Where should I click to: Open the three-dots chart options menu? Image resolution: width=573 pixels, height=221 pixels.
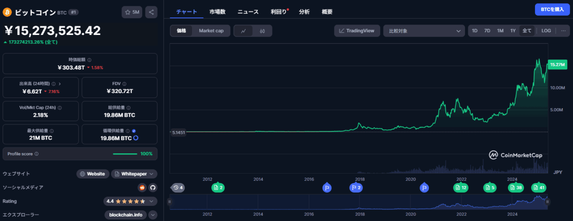point(563,31)
